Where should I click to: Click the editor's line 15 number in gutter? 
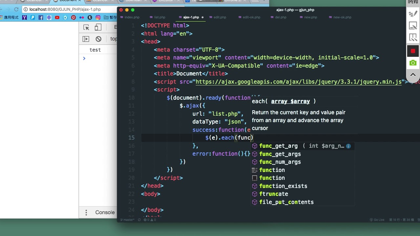[131, 138]
